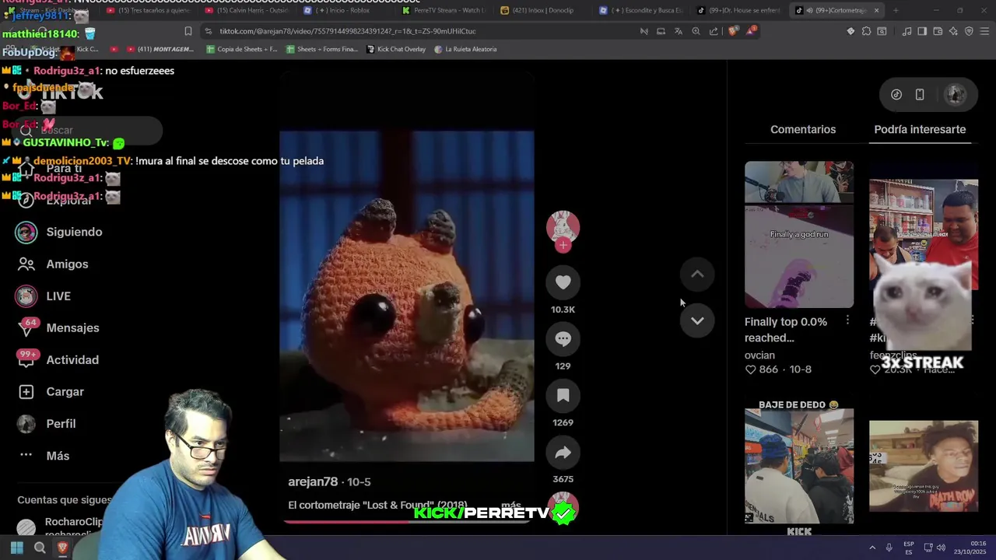Go to the previous video with the up chevron

tap(697, 275)
